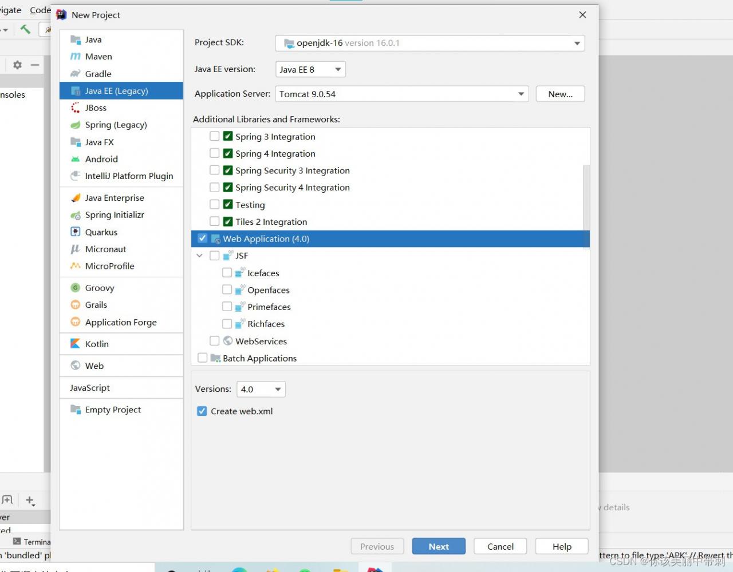Select the Groovy icon

click(x=75, y=288)
